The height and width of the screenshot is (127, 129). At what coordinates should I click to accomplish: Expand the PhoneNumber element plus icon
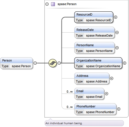119,109
